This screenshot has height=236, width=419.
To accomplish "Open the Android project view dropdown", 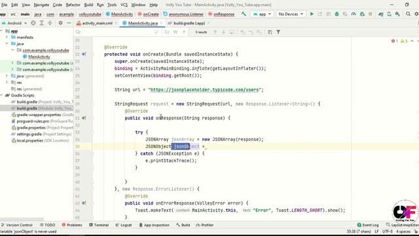I will pyautogui.click(x=14, y=24).
